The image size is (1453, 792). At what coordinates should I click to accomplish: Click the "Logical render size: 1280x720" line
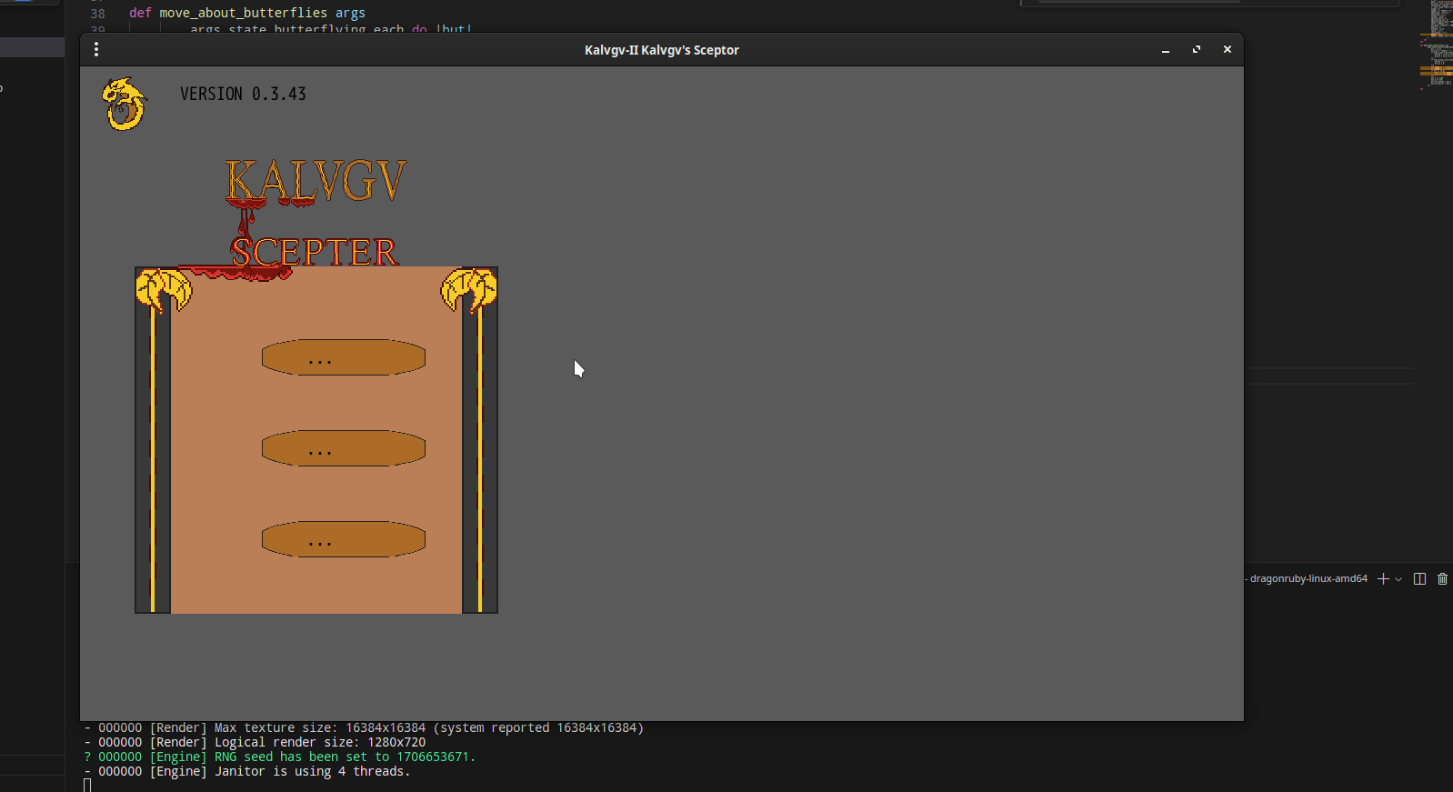255,742
